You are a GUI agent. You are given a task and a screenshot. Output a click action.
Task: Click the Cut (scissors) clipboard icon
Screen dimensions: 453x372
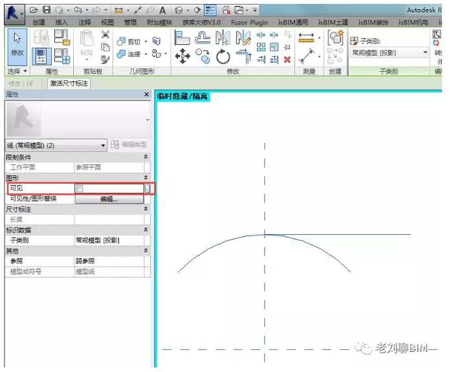pyautogui.click(x=105, y=34)
